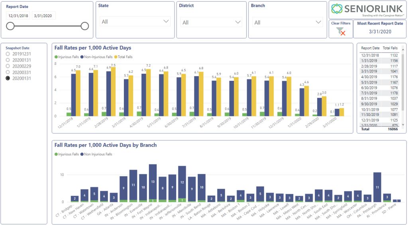Select the 4/30/2019 row in falls table
Viewport: 408px width, 225px height.
point(379,77)
